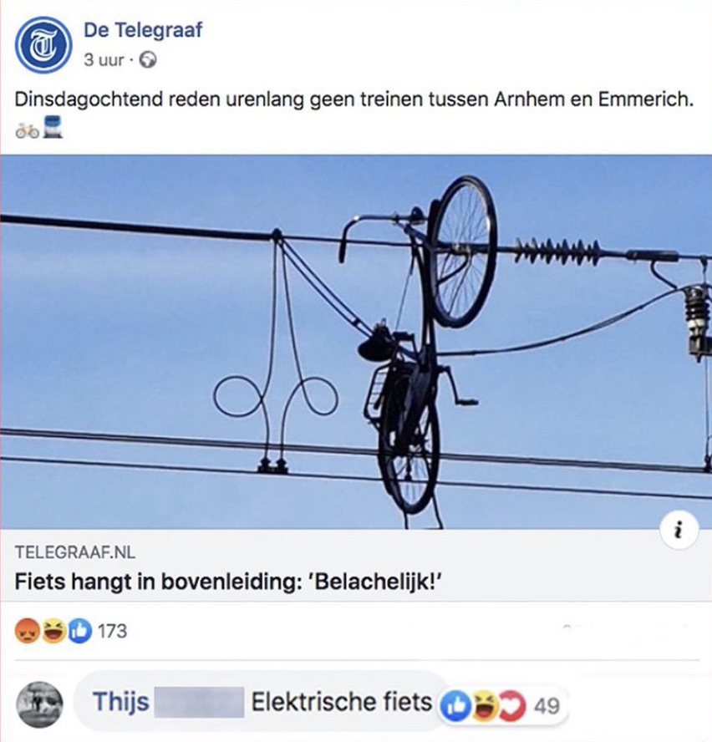The height and width of the screenshot is (742, 712).
Task: Click the laughing reaction icon under post
Action: [53, 631]
